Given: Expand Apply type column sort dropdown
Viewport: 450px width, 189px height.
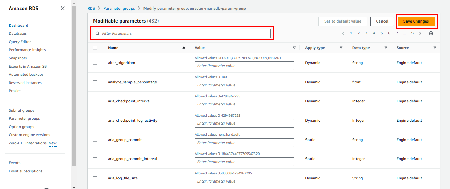Looking at the screenshot, I should pyautogui.click(x=341, y=48).
